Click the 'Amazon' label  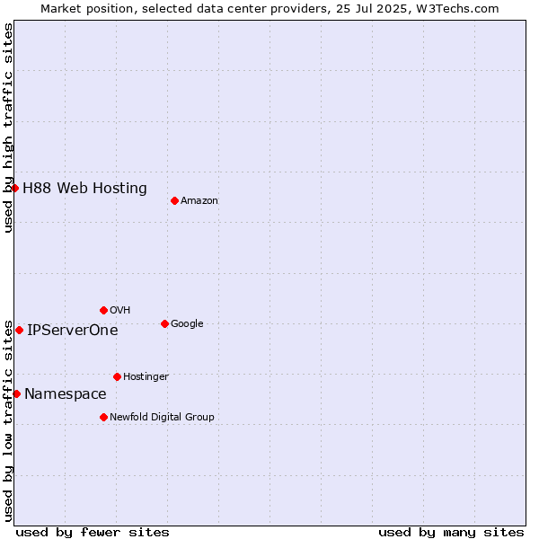199,200
